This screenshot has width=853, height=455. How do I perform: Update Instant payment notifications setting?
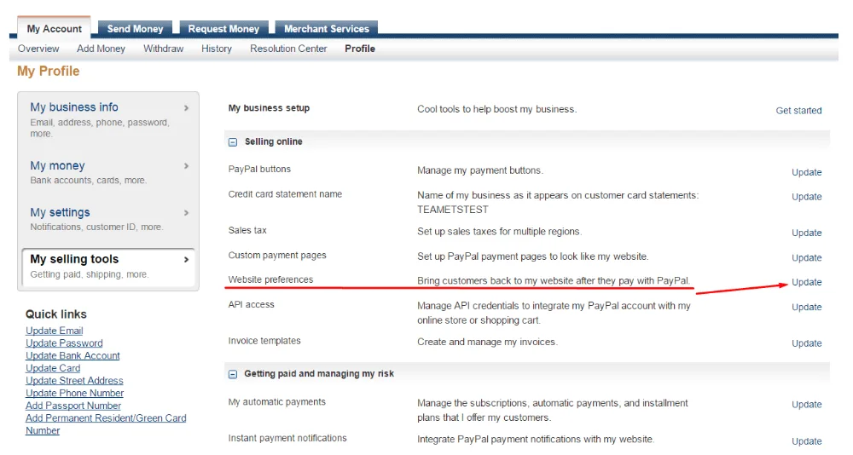[x=806, y=441]
